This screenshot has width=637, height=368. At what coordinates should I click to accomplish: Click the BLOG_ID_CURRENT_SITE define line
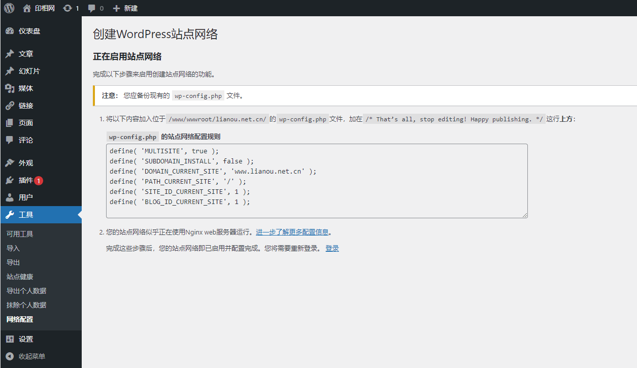pyautogui.click(x=180, y=202)
